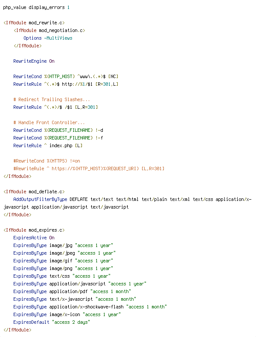Click the ExpiresByType image/jpeg line

tap(64, 253)
